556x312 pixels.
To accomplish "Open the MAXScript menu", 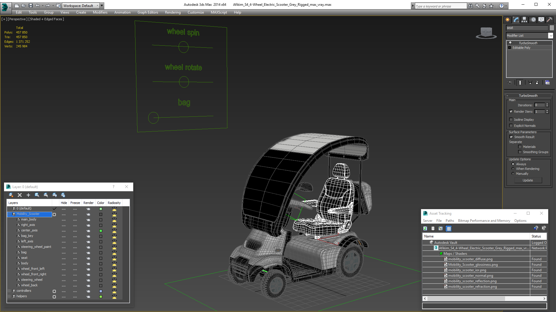I will (219, 12).
